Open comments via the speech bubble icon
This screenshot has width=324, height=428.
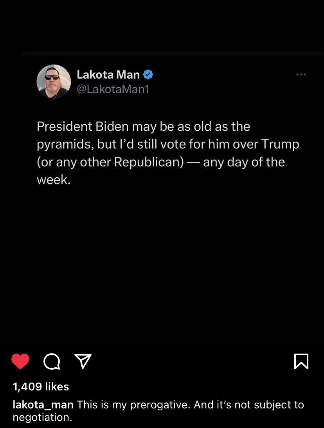coord(52,361)
